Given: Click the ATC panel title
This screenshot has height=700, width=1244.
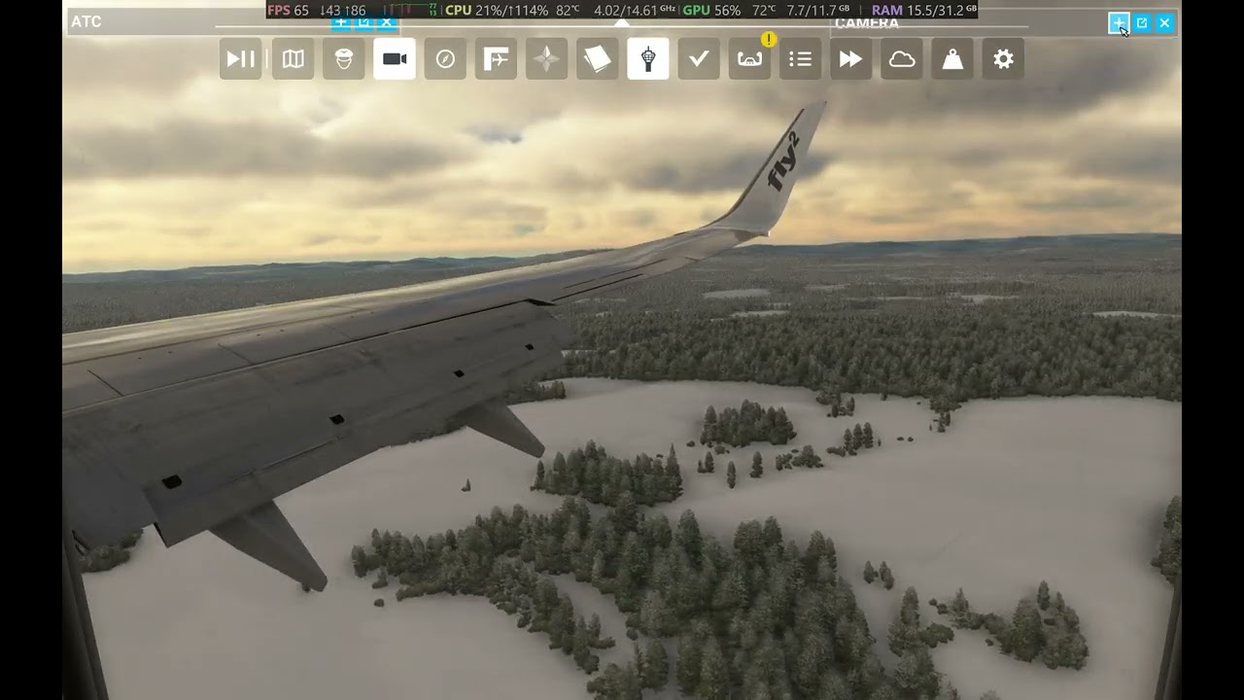Looking at the screenshot, I should point(86,21).
